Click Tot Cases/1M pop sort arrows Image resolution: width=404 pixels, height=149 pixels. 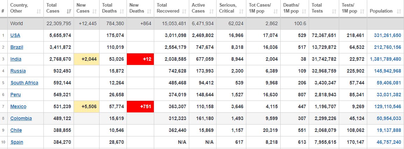coord(276,11)
